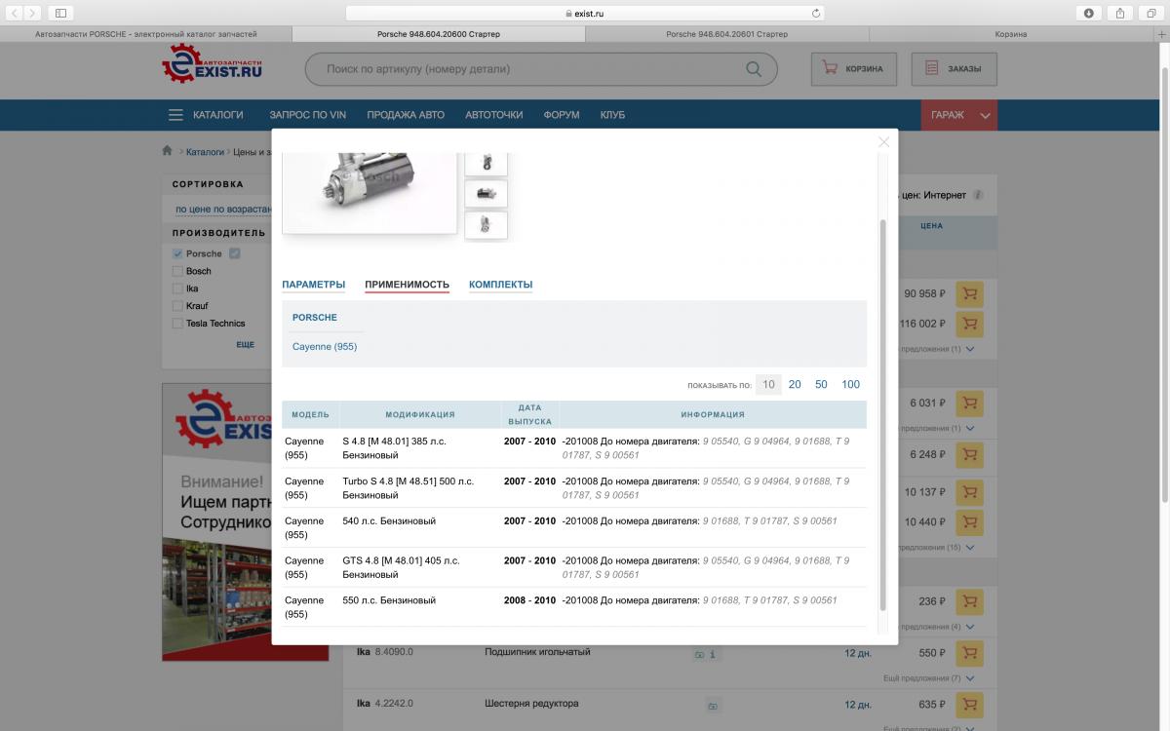1170x731 pixels.
Task: Tick the Tesla Technics checkbox
Action: [x=177, y=324]
